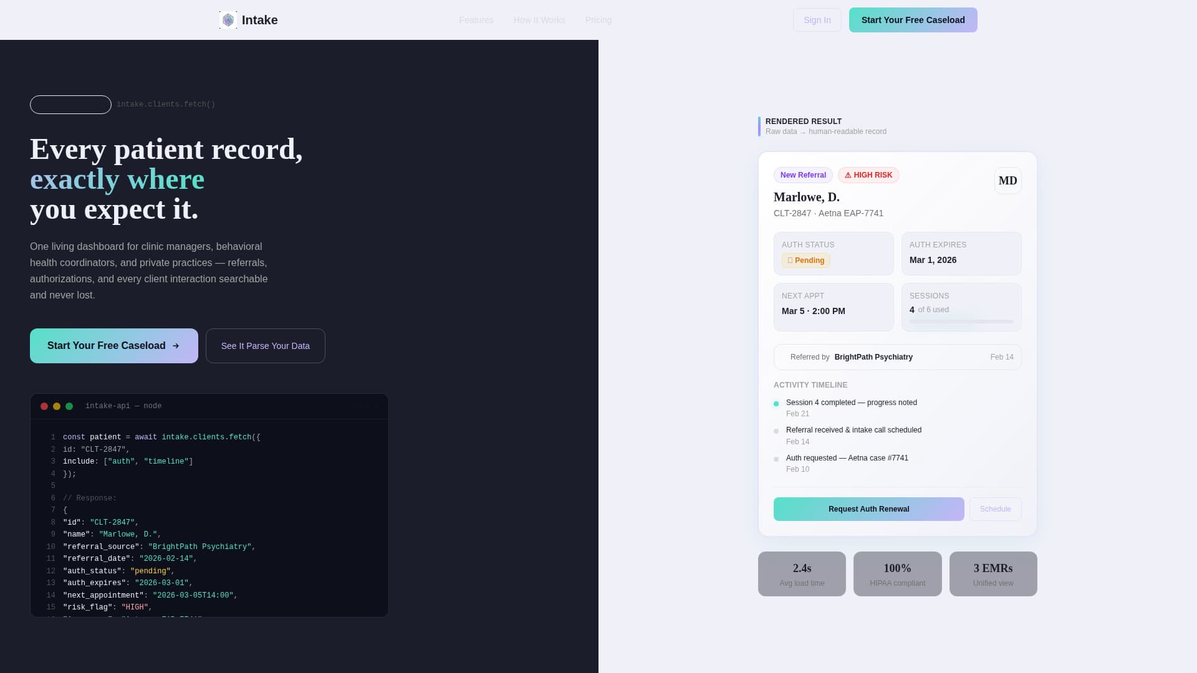Image resolution: width=1197 pixels, height=673 pixels.
Task: Click the yellow terminal window dot
Action: (57, 406)
